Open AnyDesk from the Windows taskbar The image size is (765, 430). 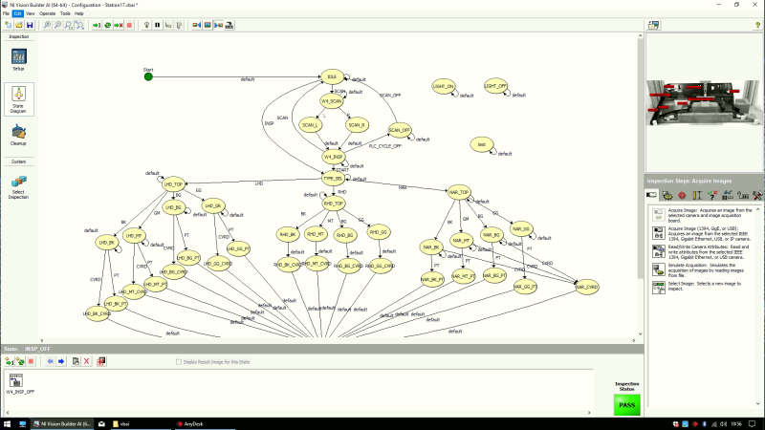[x=189, y=422]
